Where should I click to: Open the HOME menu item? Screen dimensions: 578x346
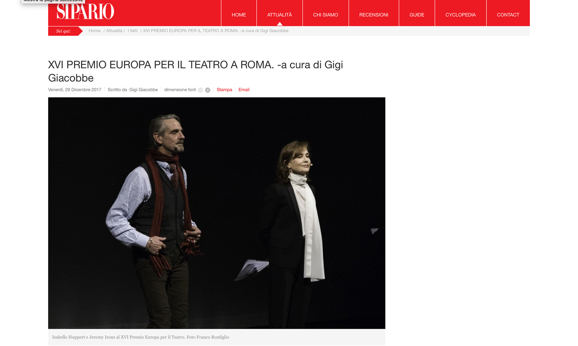click(x=239, y=15)
